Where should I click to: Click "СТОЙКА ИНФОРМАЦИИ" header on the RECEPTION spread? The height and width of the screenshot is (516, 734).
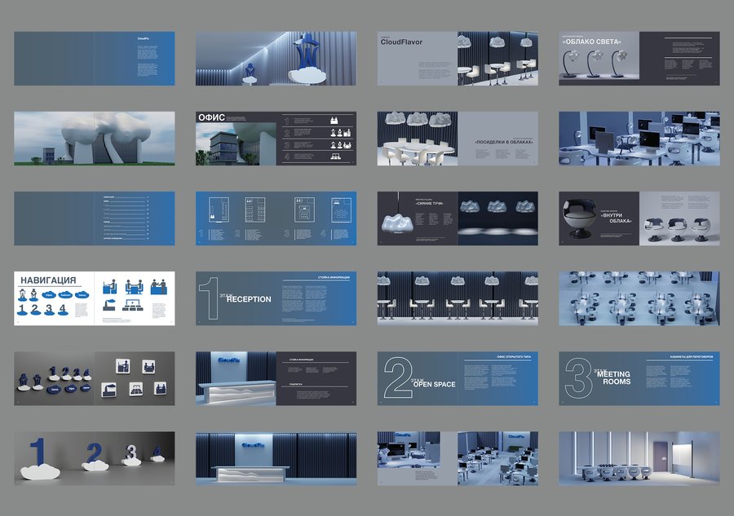pyautogui.click(x=334, y=277)
